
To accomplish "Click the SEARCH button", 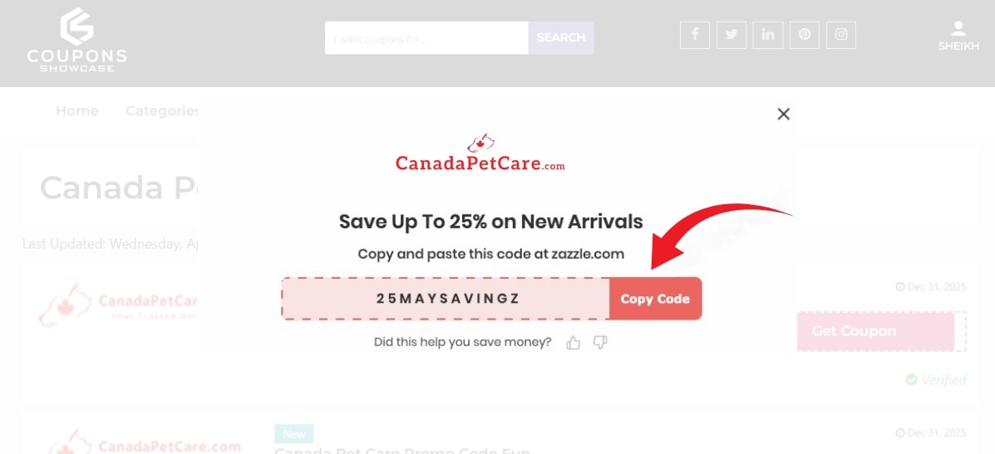I will tap(561, 37).
